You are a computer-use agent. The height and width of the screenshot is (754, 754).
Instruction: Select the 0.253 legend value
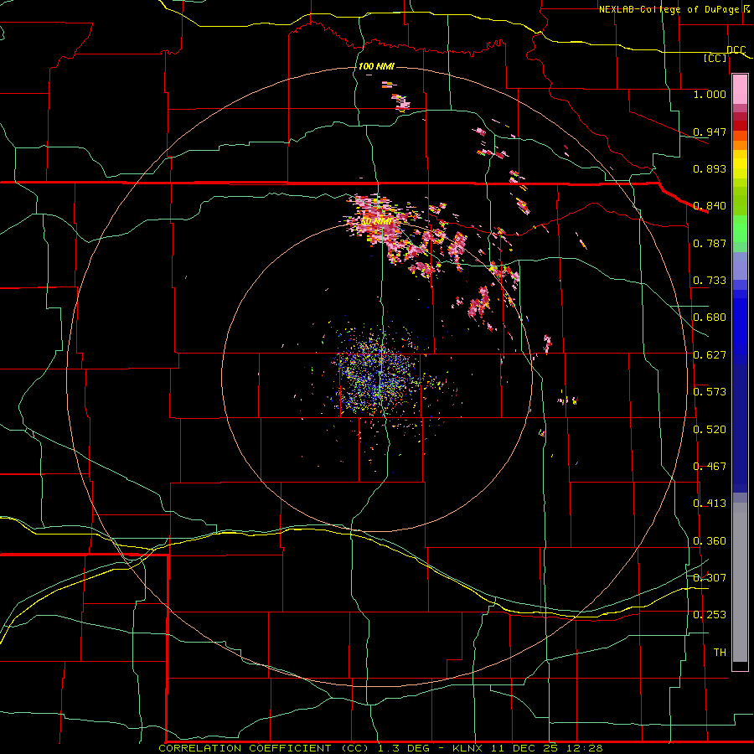click(x=710, y=615)
